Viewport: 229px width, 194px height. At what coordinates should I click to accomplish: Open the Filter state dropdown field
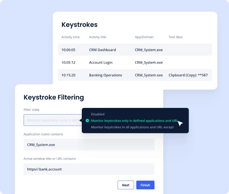(53, 120)
